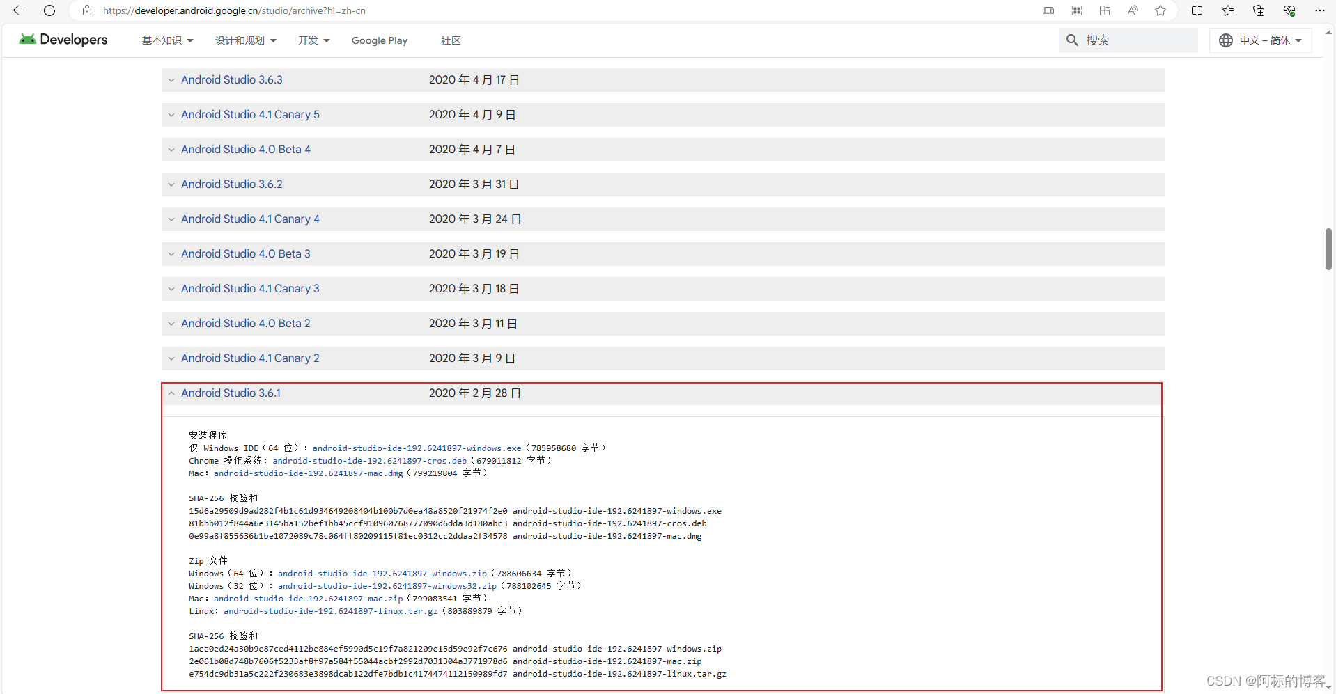Click the QR code grid icon

[1077, 10]
